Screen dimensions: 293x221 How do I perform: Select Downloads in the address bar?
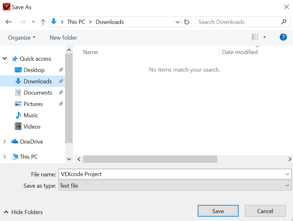click(x=109, y=22)
